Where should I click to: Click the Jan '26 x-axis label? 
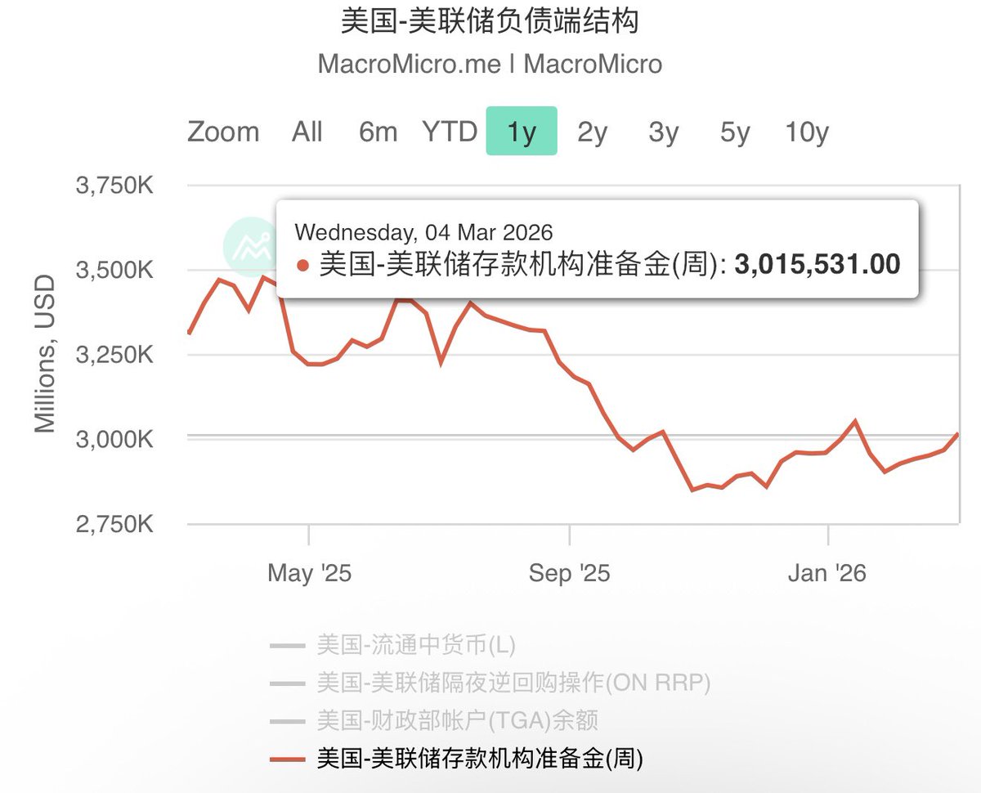pyautogui.click(x=827, y=573)
